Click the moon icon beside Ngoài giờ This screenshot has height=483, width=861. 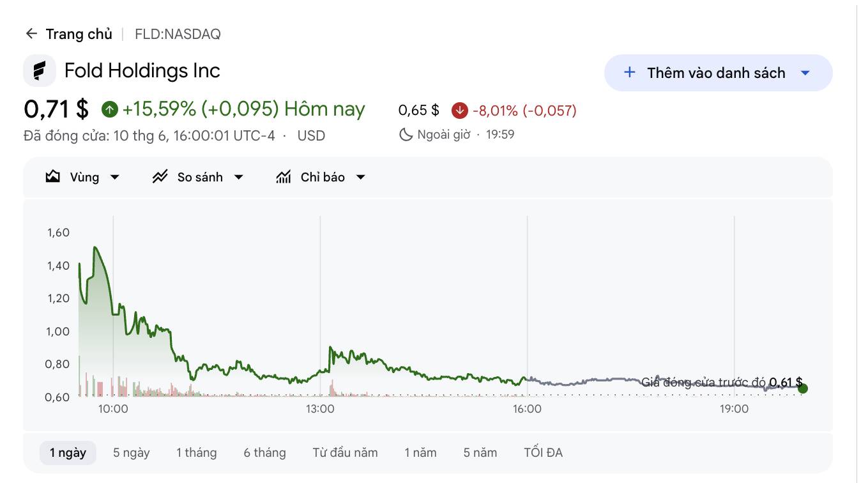coord(406,134)
